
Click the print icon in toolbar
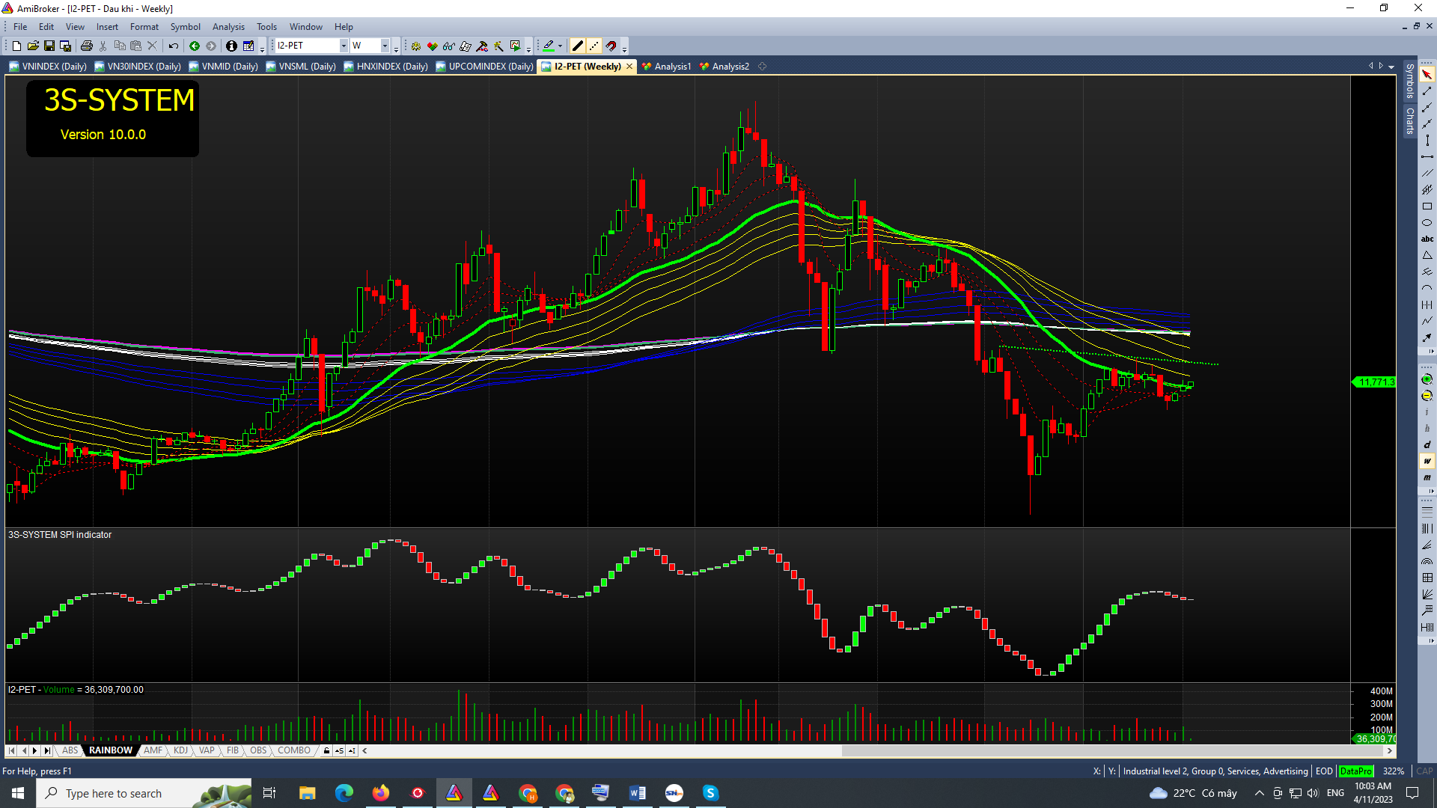(x=86, y=46)
